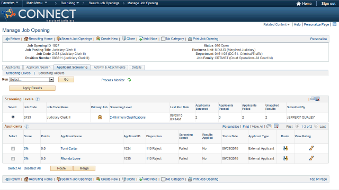Image resolution: width=339 pixels, height=190 pixels.
Task: Switch to the Activity & Attachments tab
Action: [110, 67]
